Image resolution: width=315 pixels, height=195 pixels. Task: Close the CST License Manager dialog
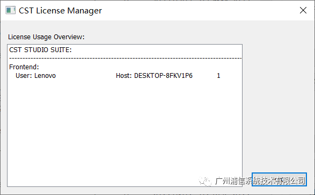pyautogui.click(x=303, y=10)
